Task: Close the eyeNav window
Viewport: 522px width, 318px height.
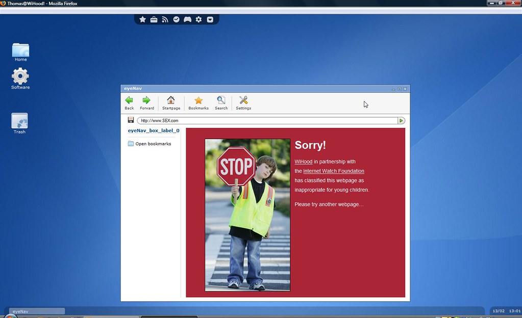Action: click(x=405, y=89)
